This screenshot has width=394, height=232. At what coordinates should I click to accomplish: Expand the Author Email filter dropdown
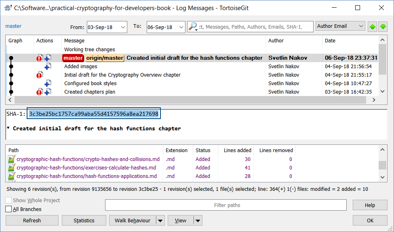pyautogui.click(x=361, y=26)
